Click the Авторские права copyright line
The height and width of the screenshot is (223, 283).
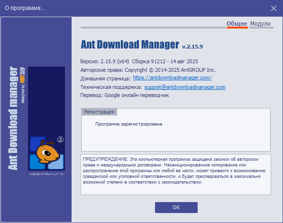click(148, 70)
